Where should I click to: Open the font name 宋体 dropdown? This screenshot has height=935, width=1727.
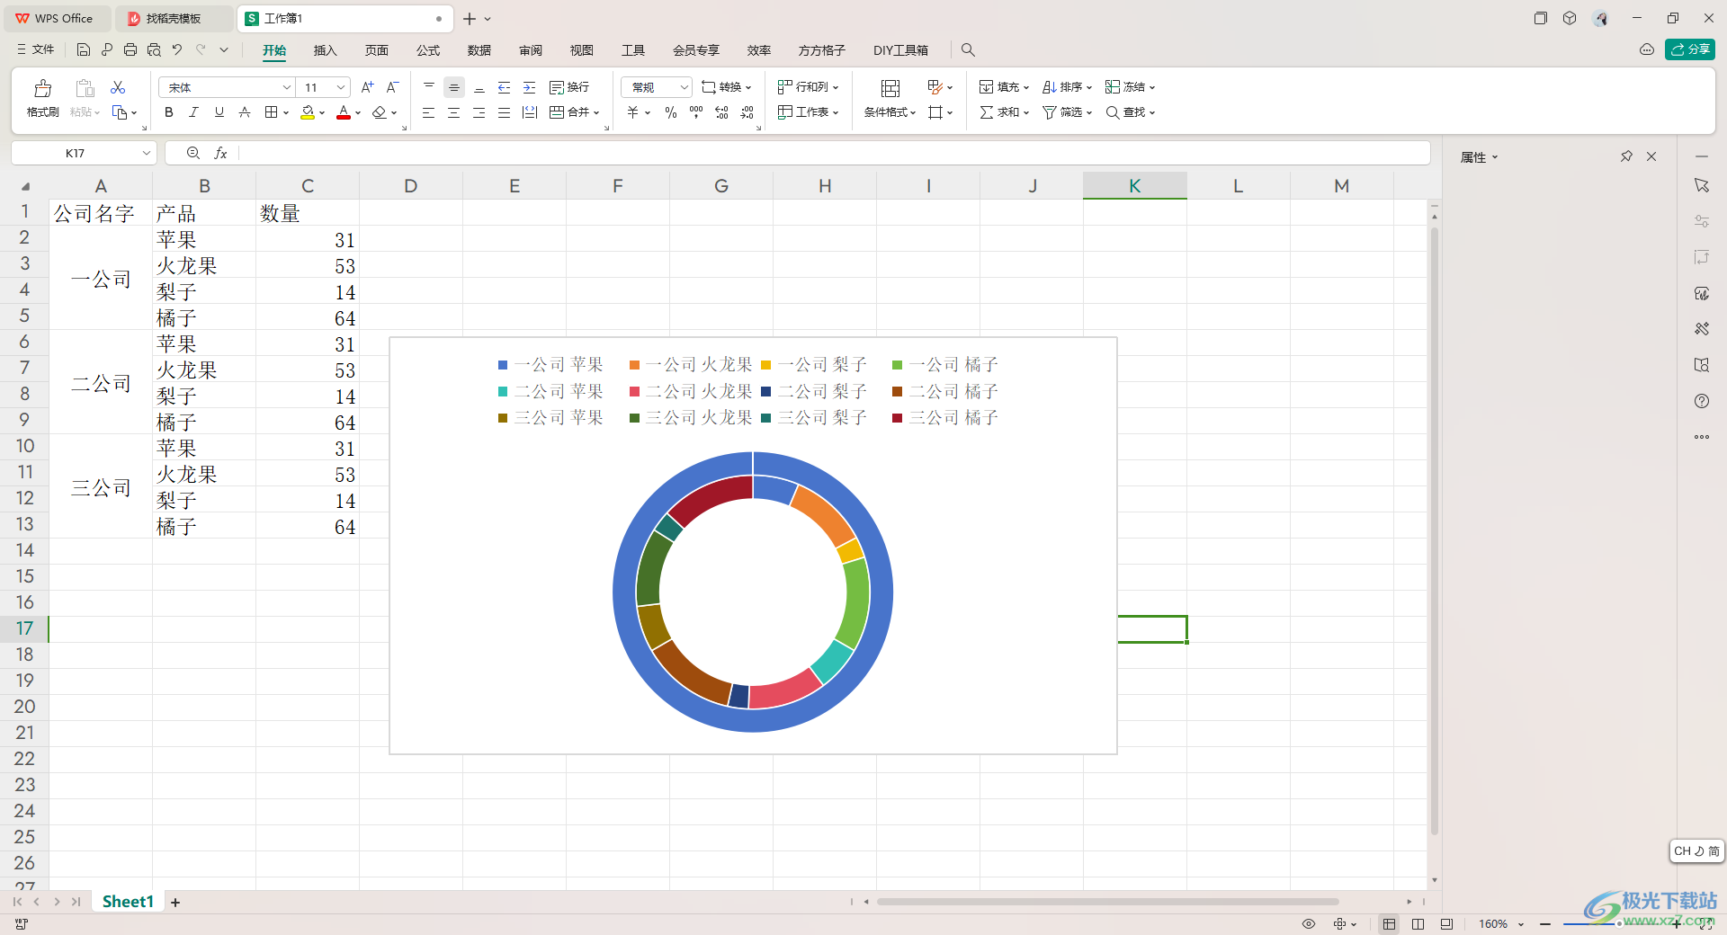[286, 87]
